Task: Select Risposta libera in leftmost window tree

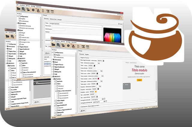Action: pyautogui.click(x=15, y=106)
